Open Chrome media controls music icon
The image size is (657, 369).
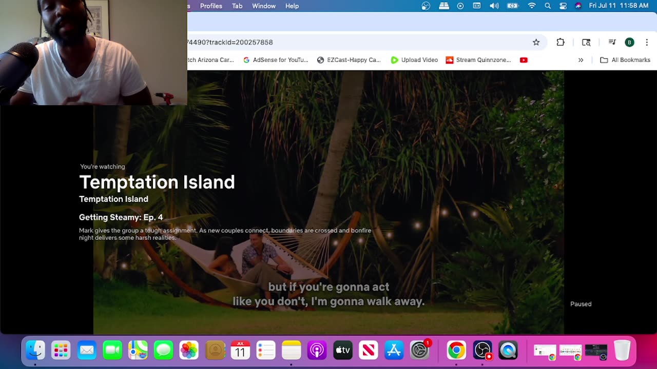[x=612, y=43]
